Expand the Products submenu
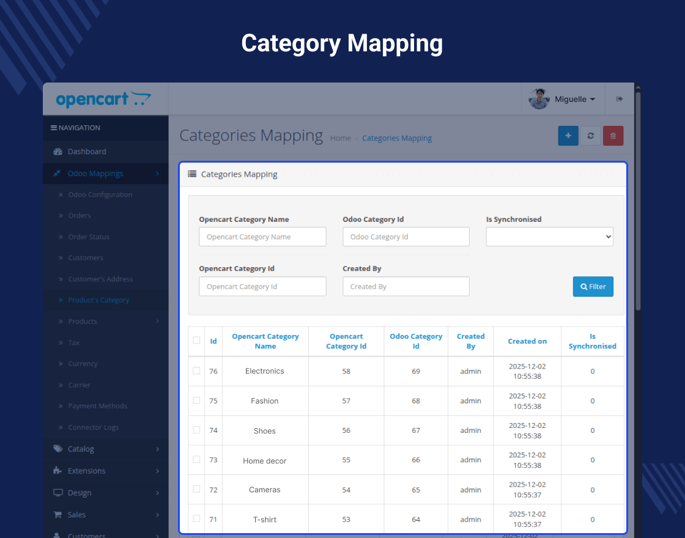The width and height of the screenshot is (685, 538). 105,322
